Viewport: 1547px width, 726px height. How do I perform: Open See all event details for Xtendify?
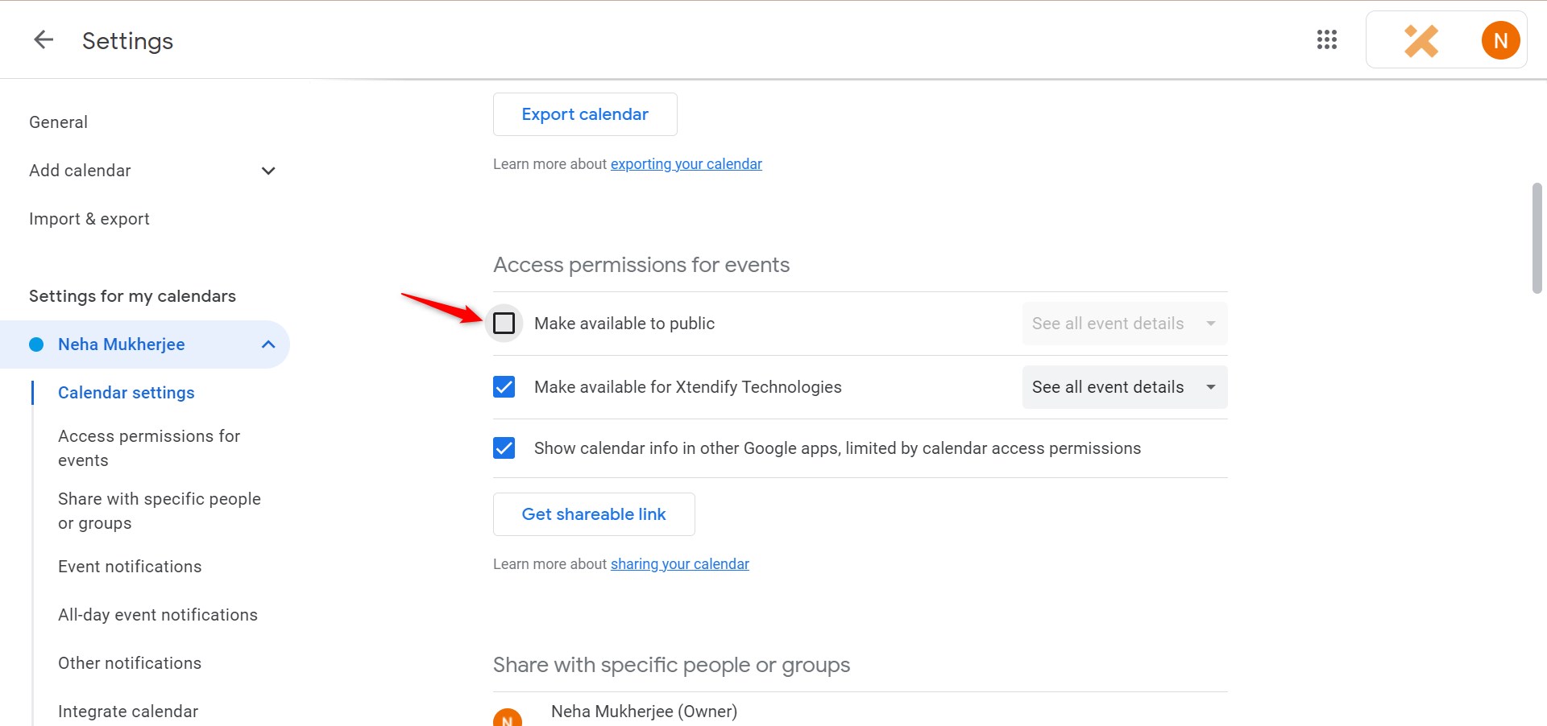click(1123, 386)
